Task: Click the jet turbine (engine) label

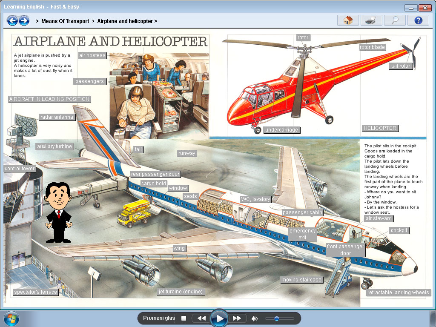Action: coord(181,292)
